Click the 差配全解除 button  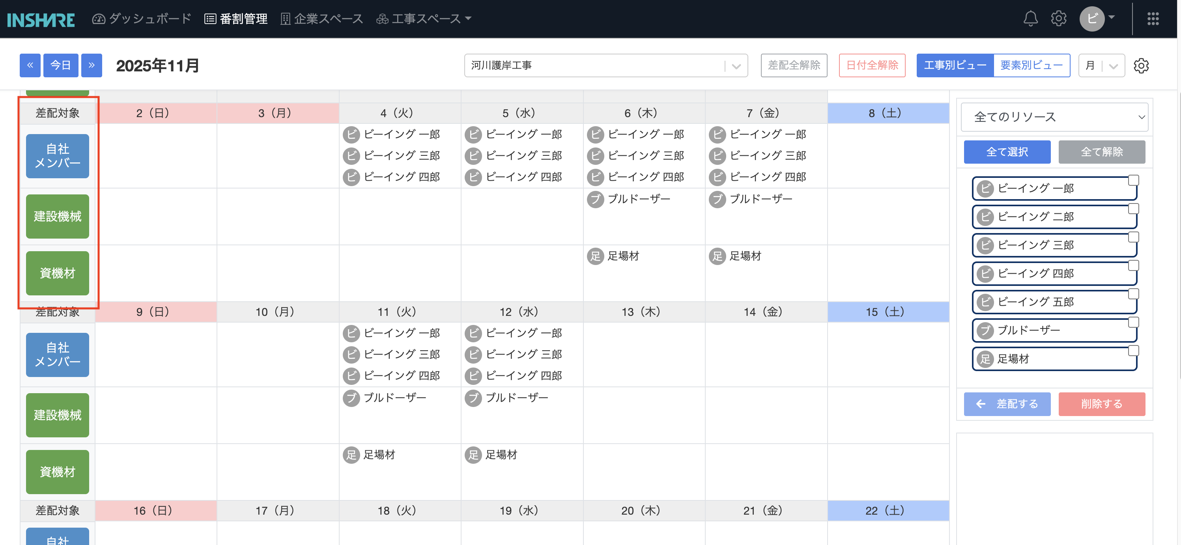794,65
